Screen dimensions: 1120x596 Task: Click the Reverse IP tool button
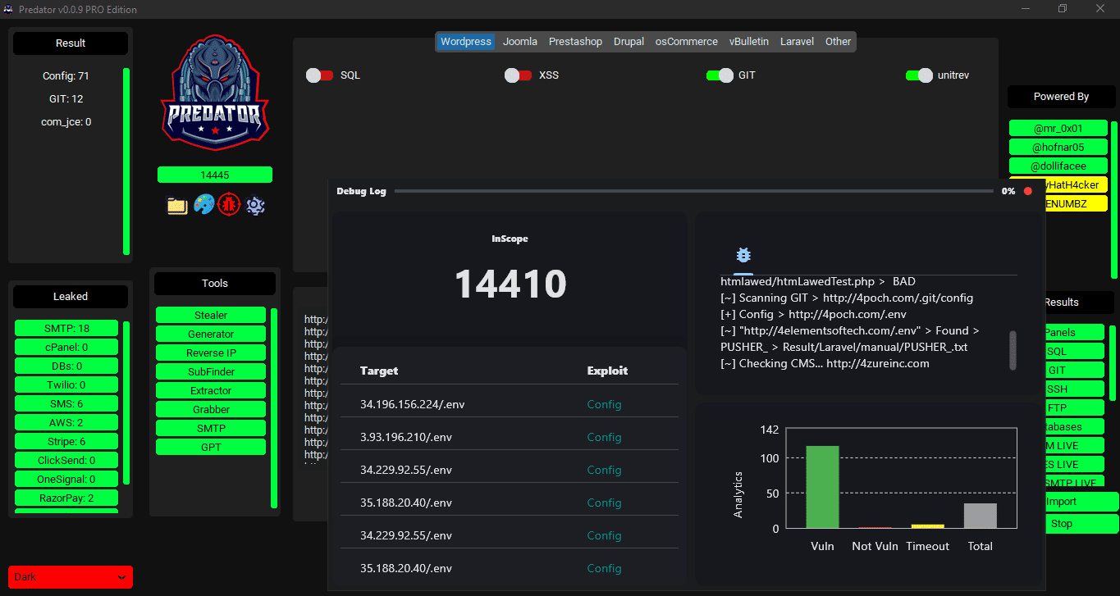pos(211,353)
